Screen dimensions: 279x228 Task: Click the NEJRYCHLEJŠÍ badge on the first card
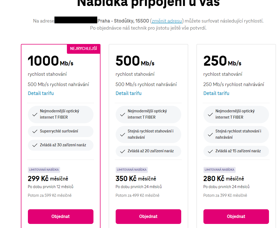click(83, 49)
